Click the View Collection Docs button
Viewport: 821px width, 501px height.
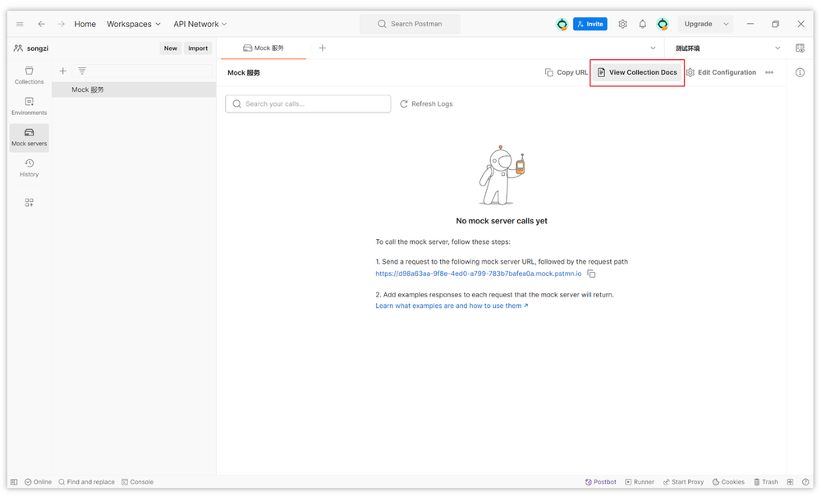pyautogui.click(x=640, y=72)
